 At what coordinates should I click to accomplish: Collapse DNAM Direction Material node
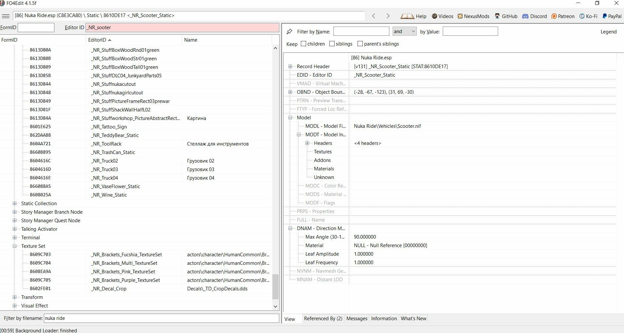point(290,228)
